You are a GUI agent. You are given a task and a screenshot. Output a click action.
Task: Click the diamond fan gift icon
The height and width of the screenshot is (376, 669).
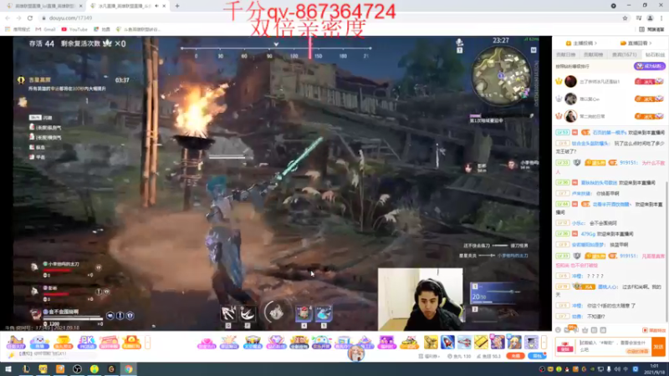point(276,343)
